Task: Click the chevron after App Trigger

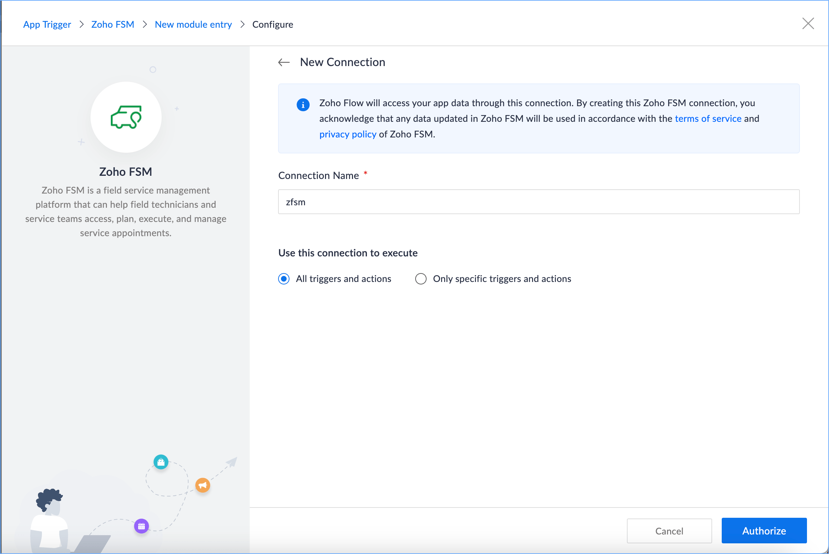Action: [x=81, y=25]
